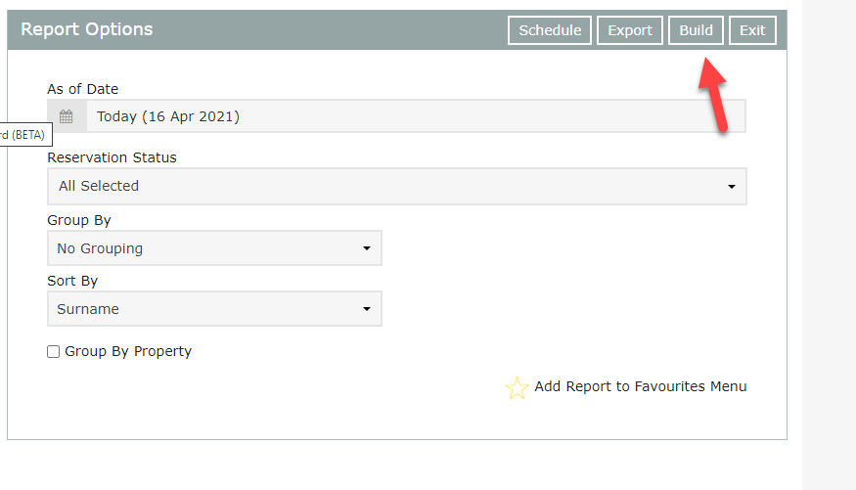Click 'Surname' value in Sort By box
The width and height of the screenshot is (856, 490).
pyautogui.click(x=88, y=309)
